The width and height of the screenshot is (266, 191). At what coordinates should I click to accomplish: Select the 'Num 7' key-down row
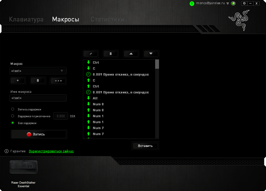pyautogui.click(x=119, y=128)
